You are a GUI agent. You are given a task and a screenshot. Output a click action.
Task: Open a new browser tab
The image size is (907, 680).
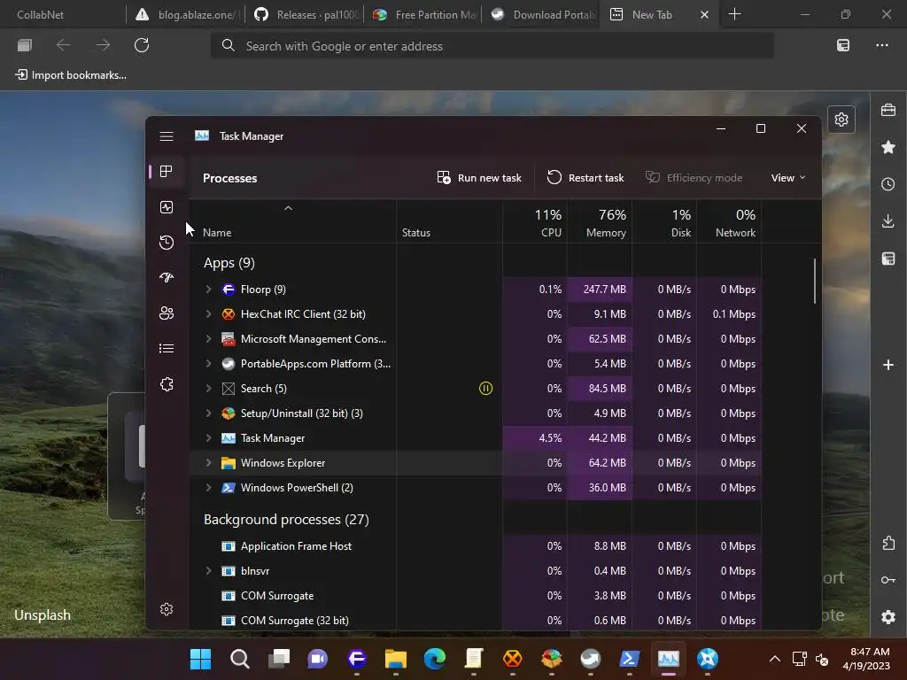[734, 14]
